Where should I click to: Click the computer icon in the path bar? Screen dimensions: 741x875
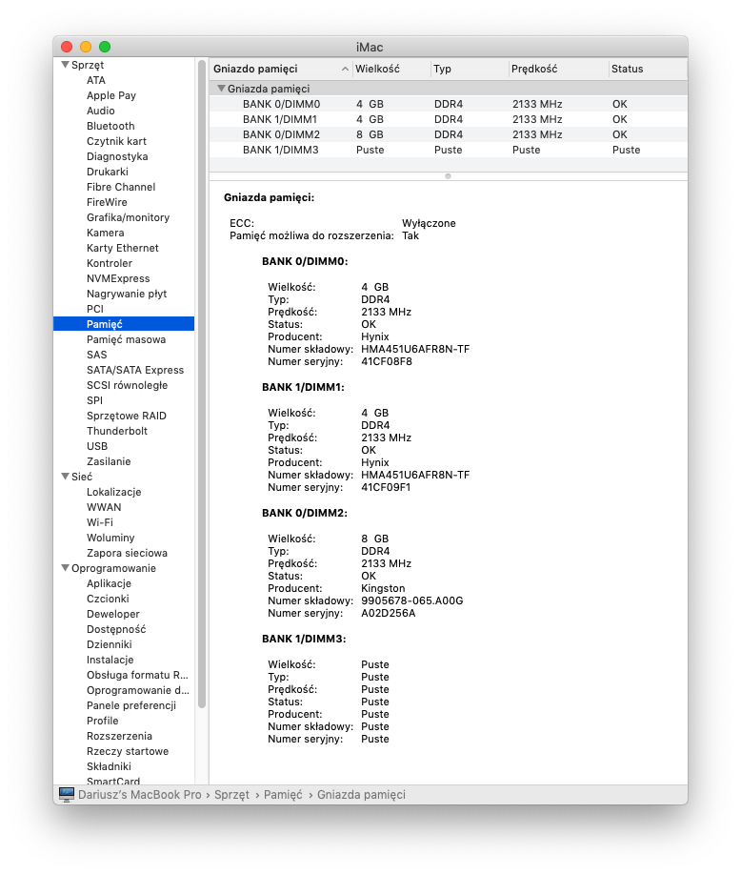click(66, 794)
